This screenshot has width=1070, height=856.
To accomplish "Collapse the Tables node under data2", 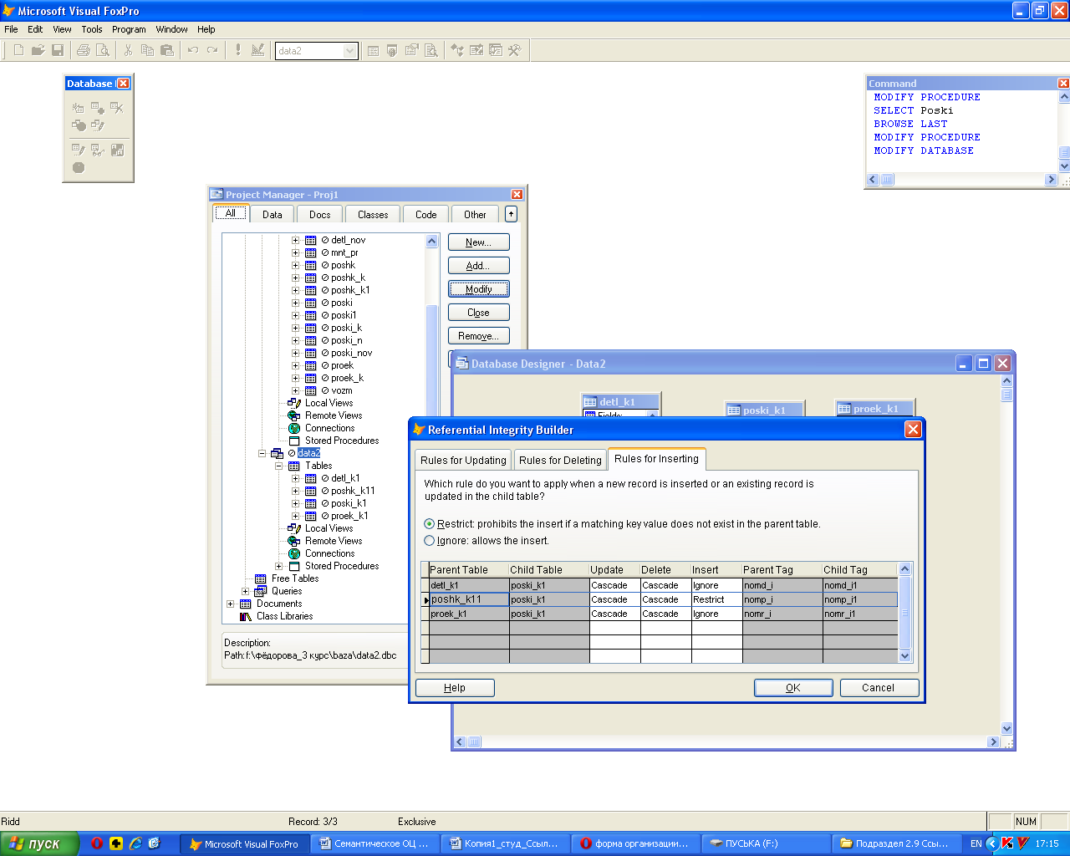I will tap(278, 466).
